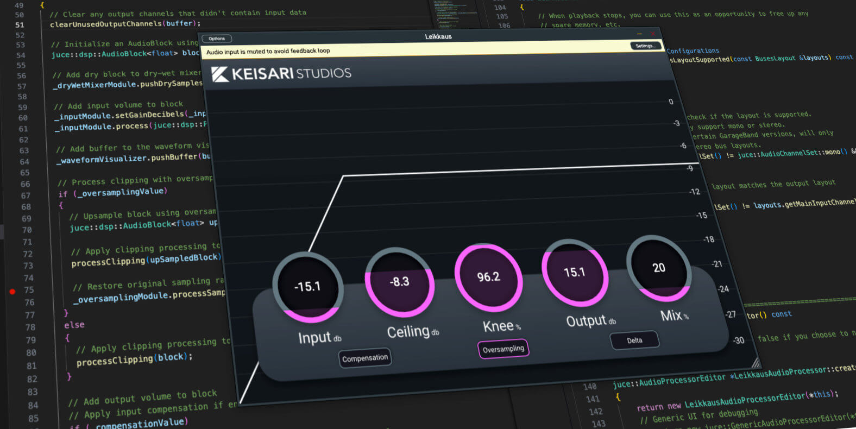Click the 'return new LeikkausAudioProcessorEditor' code line
Viewport: 856px width, 429px height.
pyautogui.click(x=738, y=401)
